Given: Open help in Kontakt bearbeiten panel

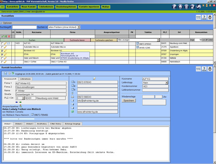Looking at the screenshot, I should click(204, 69).
